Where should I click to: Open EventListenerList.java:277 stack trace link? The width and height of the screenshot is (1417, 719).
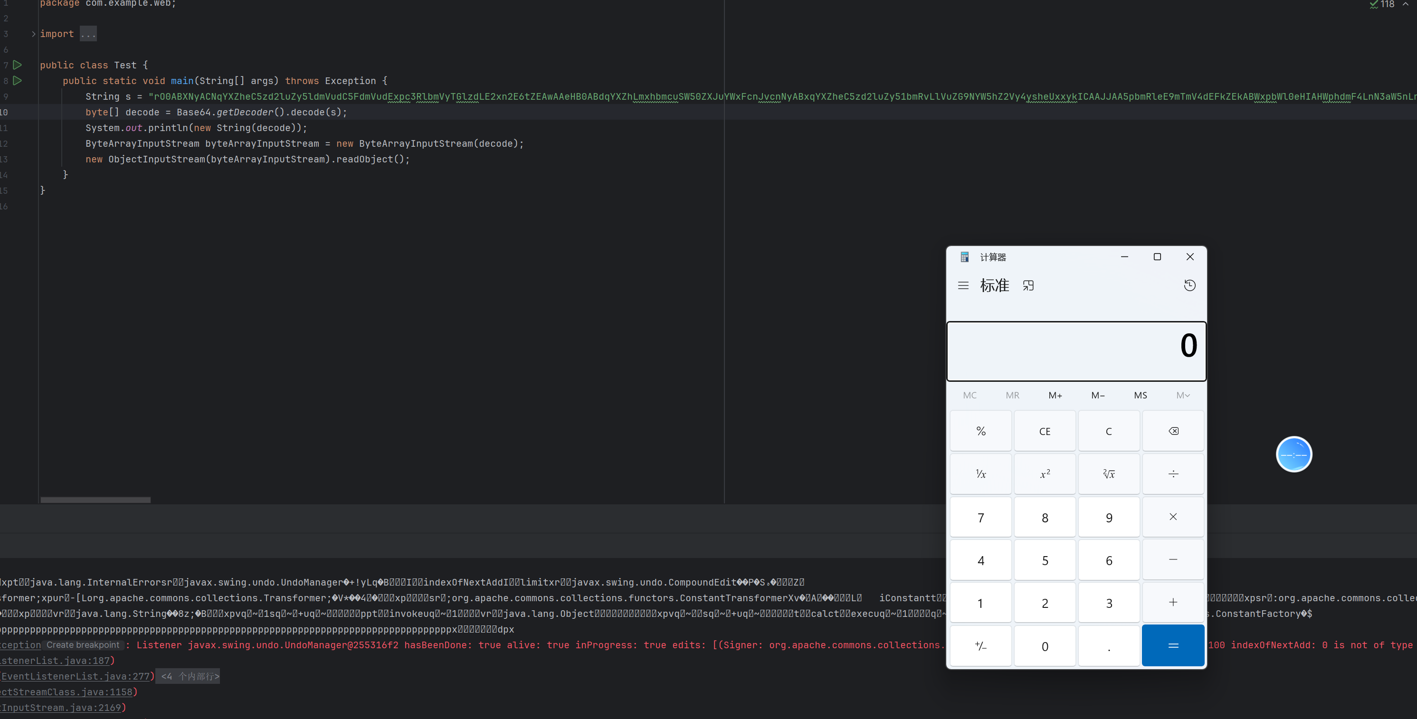pyautogui.click(x=76, y=676)
